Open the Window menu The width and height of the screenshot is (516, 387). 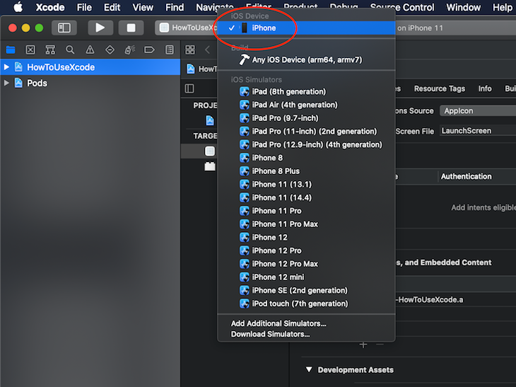click(464, 7)
